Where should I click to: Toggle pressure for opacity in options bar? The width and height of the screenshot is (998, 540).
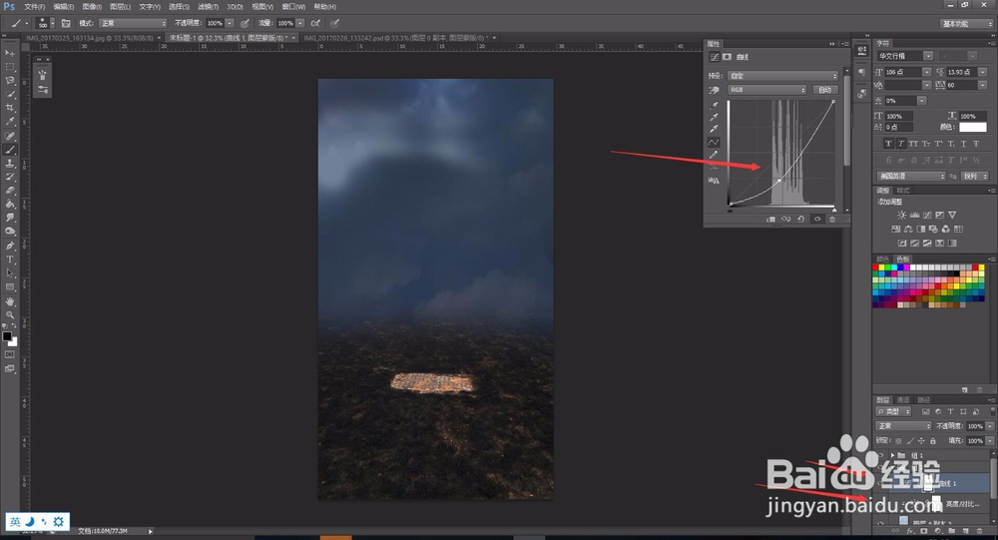[x=246, y=23]
